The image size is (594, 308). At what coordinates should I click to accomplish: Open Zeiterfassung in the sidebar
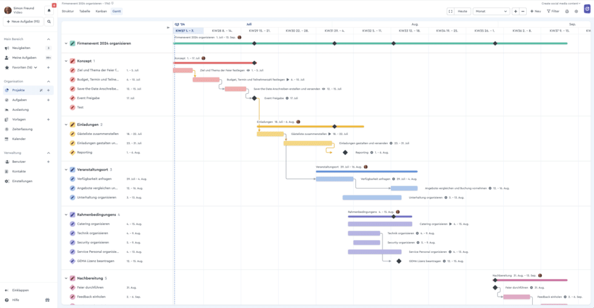point(22,129)
